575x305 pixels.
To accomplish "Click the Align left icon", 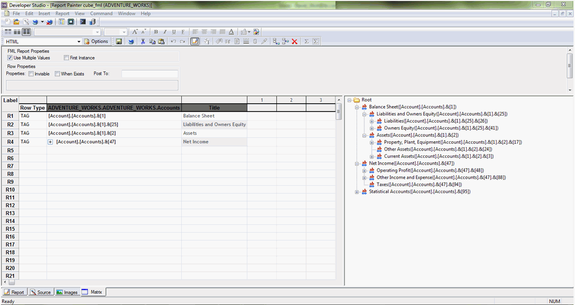I will click(x=195, y=32).
